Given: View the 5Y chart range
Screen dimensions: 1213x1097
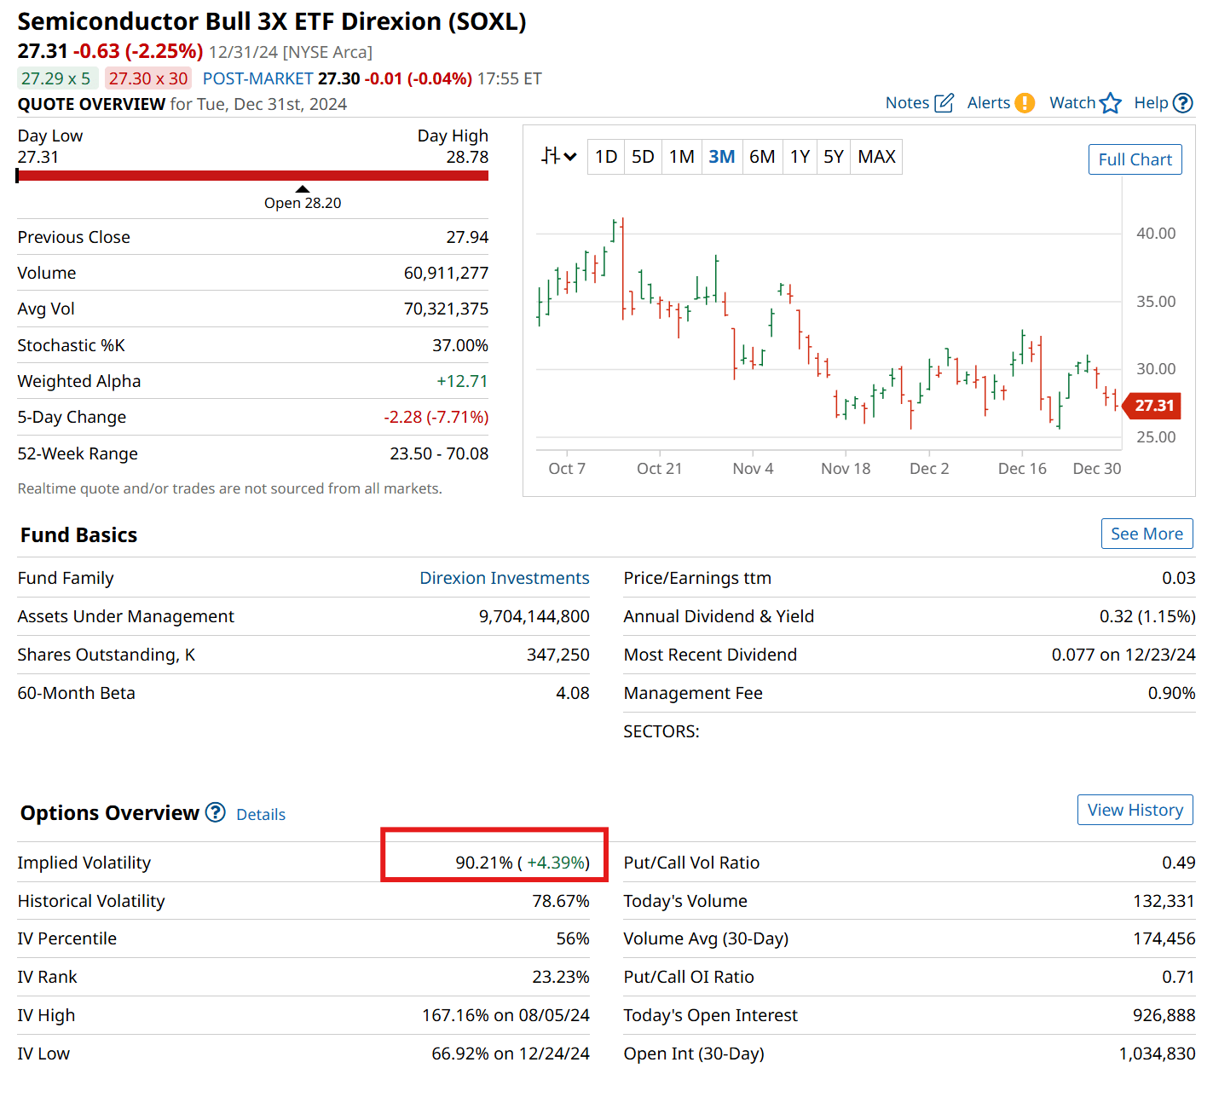Looking at the screenshot, I should [833, 156].
